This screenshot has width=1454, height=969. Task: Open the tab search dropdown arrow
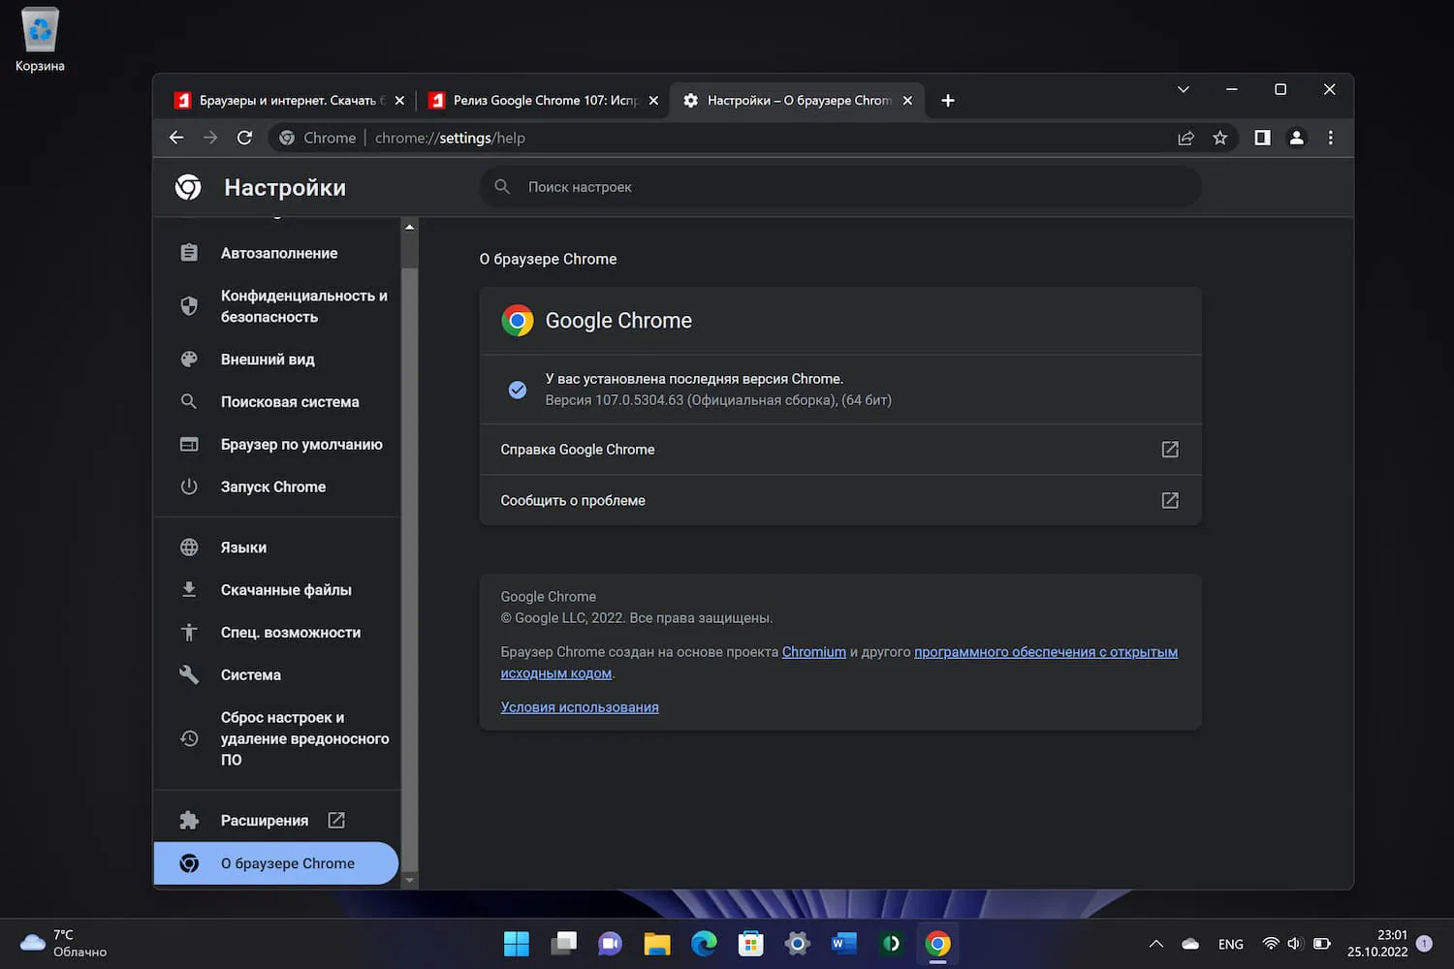(1183, 89)
